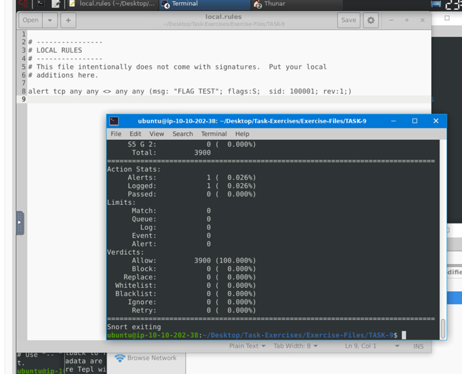This screenshot has width=462, height=374.
Task: Click the 'Passed:' row in terminal
Action: tap(192, 194)
